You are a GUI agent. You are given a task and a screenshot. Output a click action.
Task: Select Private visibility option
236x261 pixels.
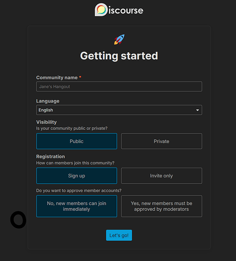point(162,141)
